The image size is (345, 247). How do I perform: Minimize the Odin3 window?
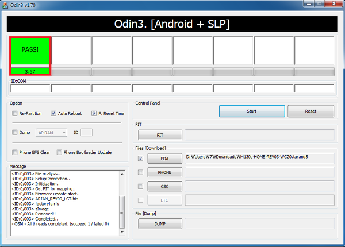pyautogui.click(x=309, y=4)
